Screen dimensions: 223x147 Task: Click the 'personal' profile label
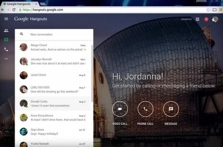click(x=201, y=1)
